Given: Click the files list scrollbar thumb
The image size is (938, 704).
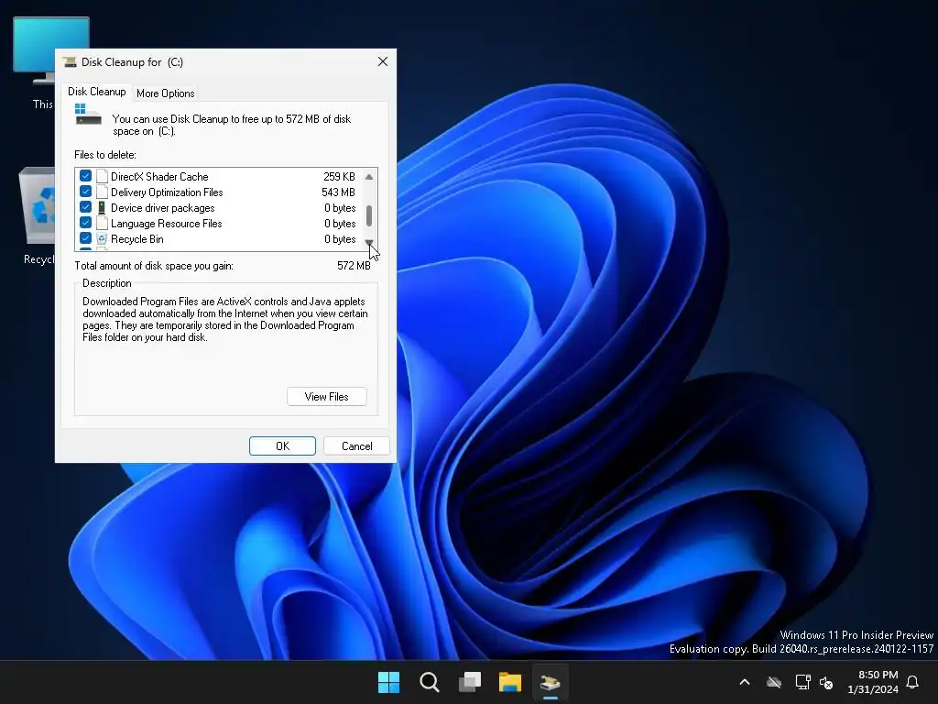Looking at the screenshot, I should (x=369, y=216).
